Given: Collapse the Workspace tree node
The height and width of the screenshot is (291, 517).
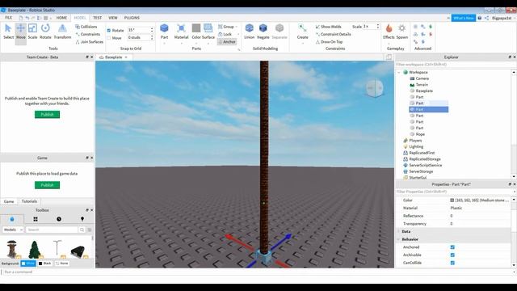Looking at the screenshot, I should coord(399,72).
